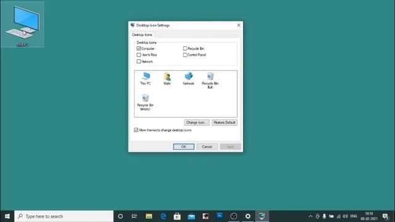Check the Network checkbox
395x222 pixels.
pos(138,62)
